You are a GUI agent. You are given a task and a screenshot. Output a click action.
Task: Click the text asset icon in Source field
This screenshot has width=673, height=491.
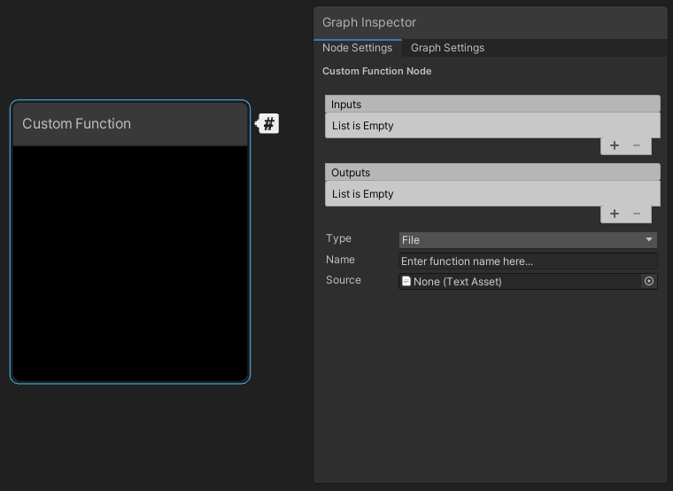point(406,281)
